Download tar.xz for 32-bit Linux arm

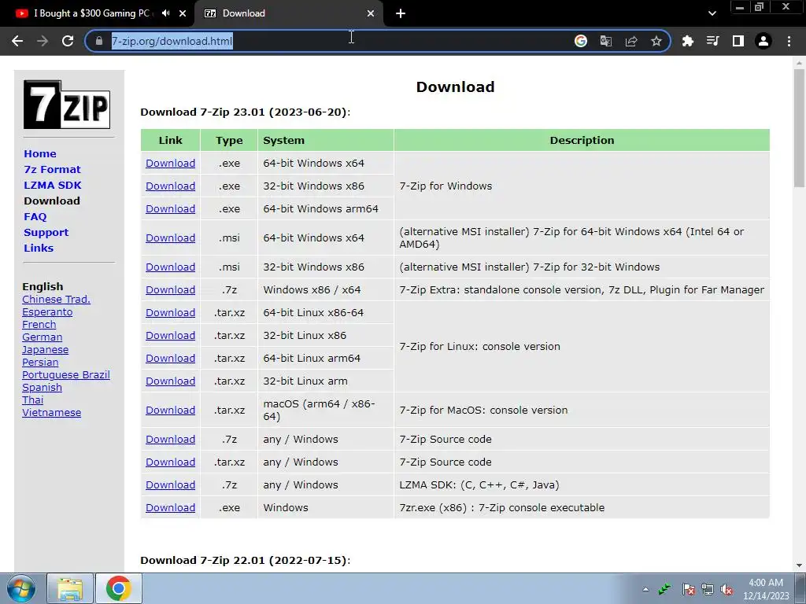(170, 381)
